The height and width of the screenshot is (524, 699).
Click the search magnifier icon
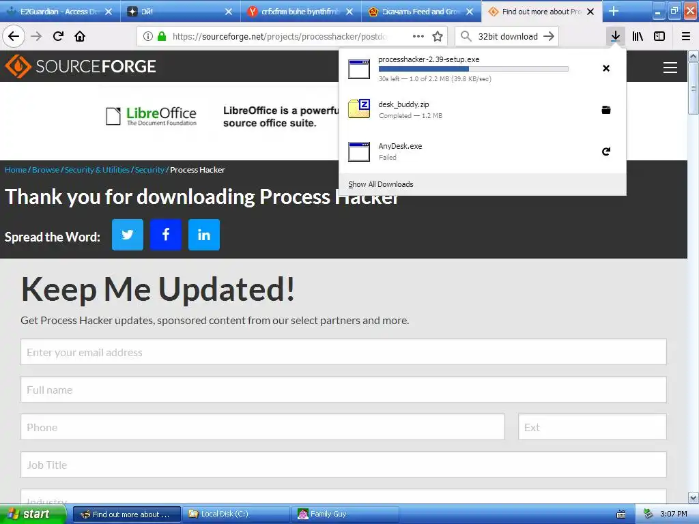tap(466, 36)
